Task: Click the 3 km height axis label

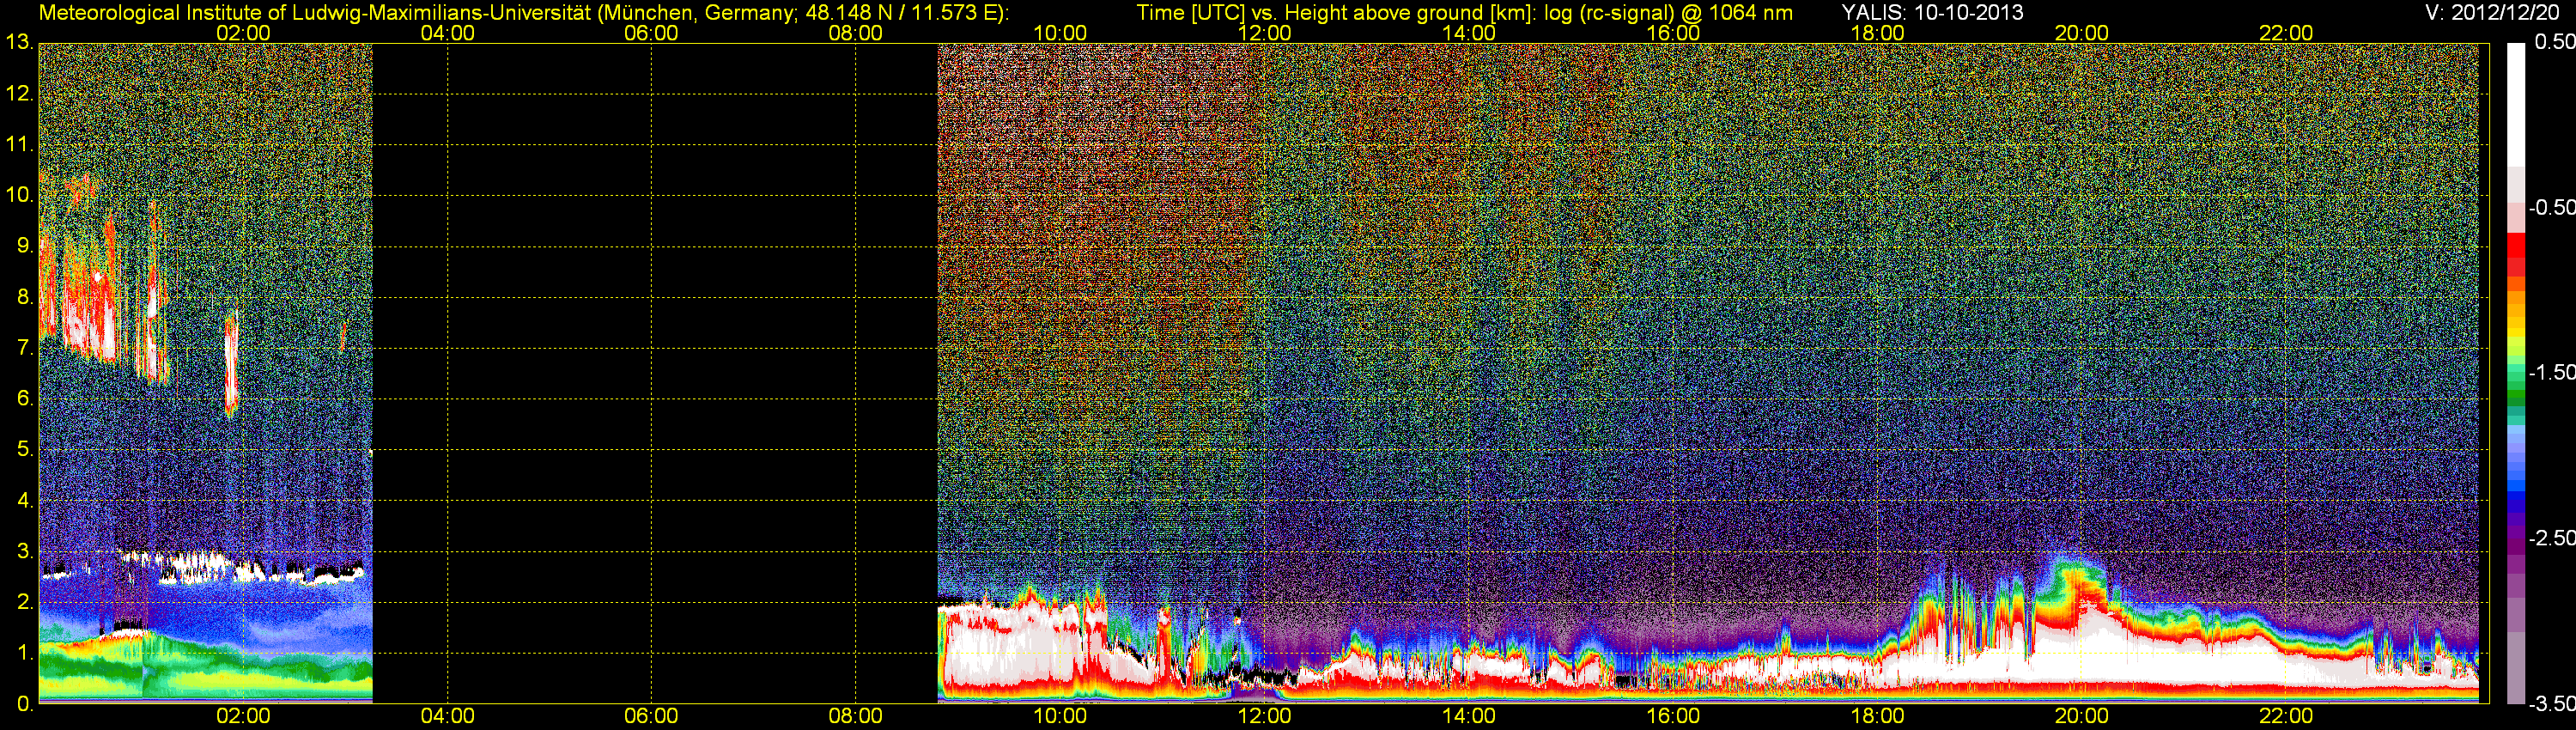Action: [x=24, y=551]
